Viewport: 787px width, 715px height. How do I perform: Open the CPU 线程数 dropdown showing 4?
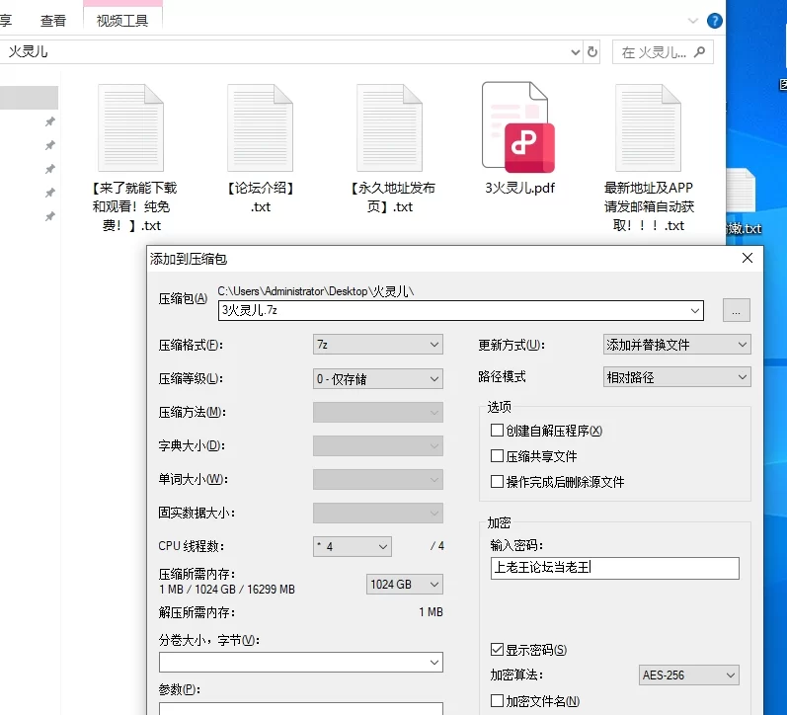pos(352,546)
